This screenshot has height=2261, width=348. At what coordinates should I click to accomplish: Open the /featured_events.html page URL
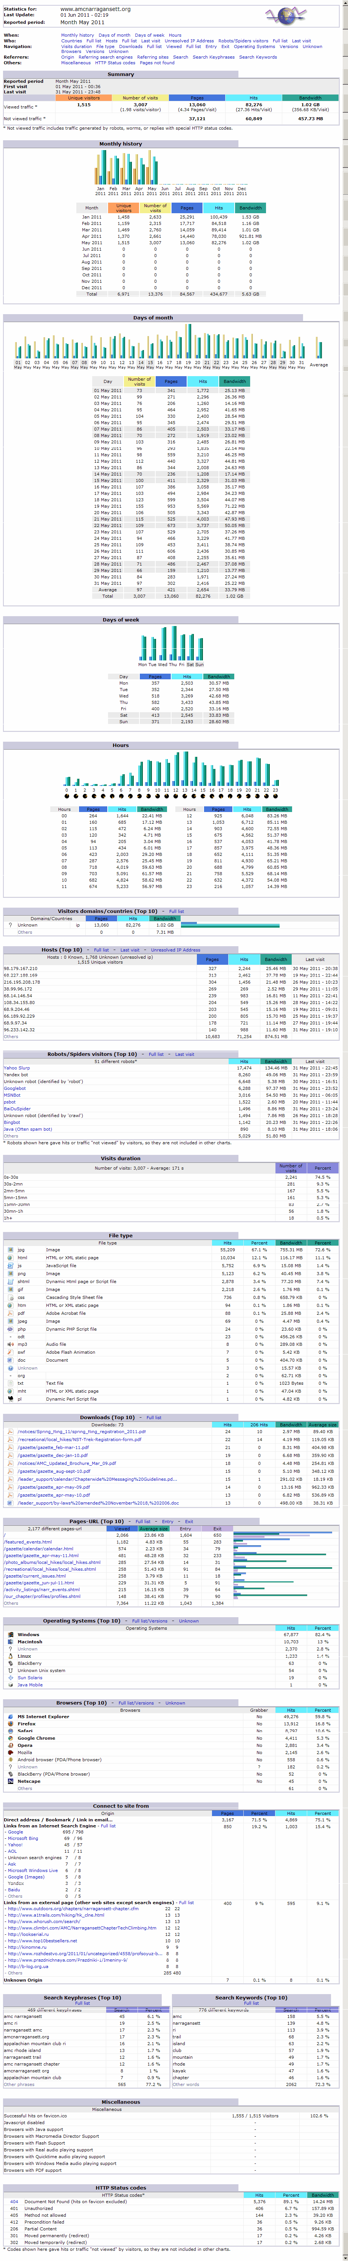26,1541
